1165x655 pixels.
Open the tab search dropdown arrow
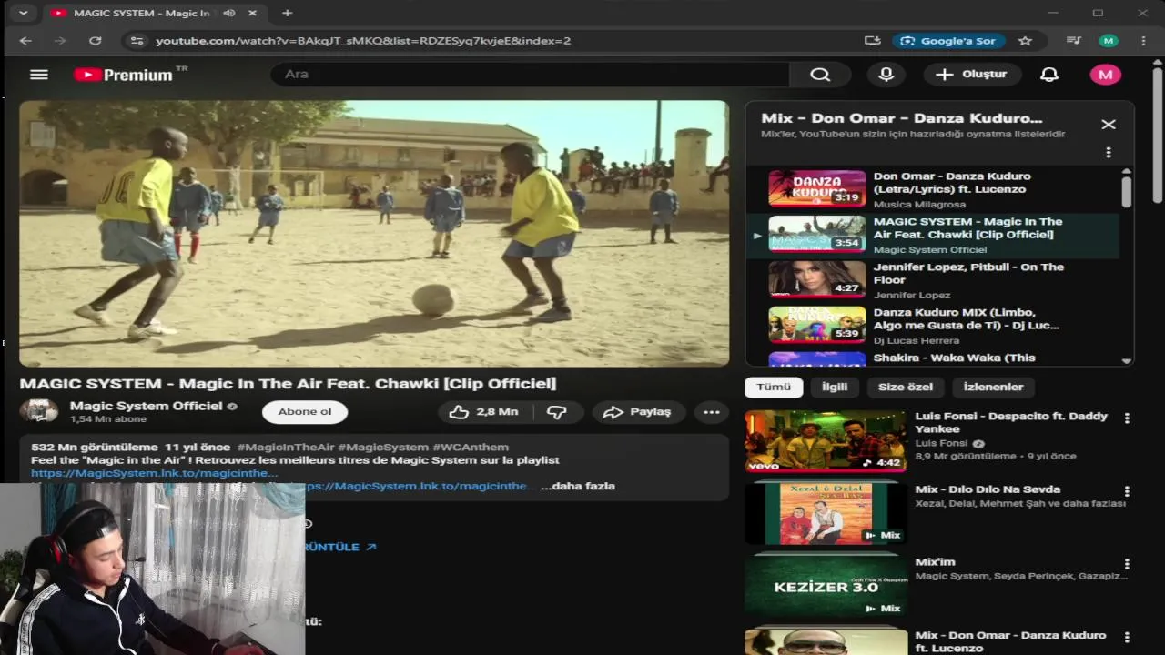tap(23, 13)
